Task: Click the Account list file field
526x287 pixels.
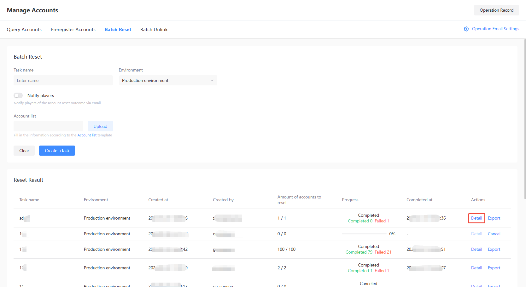Action: click(x=48, y=126)
